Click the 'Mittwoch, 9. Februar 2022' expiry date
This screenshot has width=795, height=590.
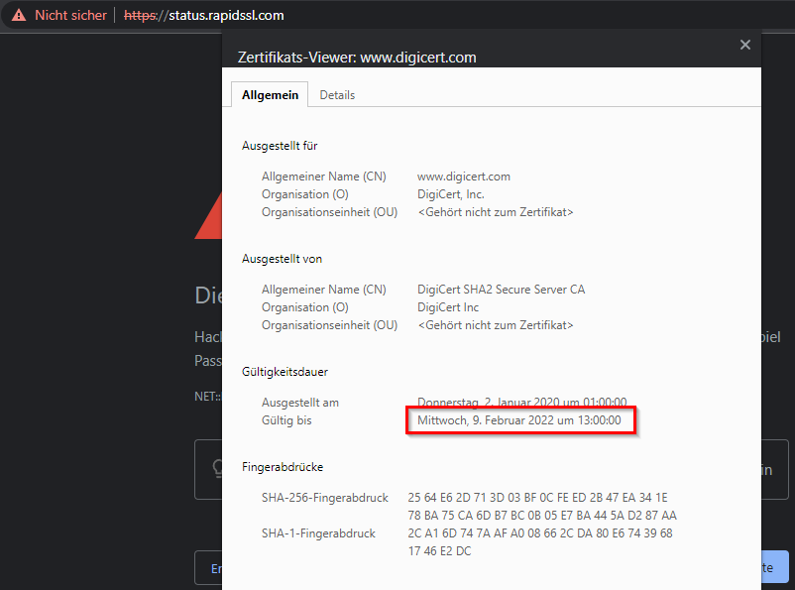coord(518,420)
